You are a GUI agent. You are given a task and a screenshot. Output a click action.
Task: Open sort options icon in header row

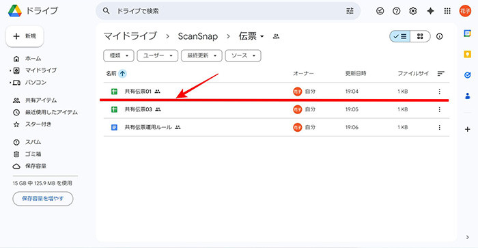pyautogui.click(x=441, y=74)
